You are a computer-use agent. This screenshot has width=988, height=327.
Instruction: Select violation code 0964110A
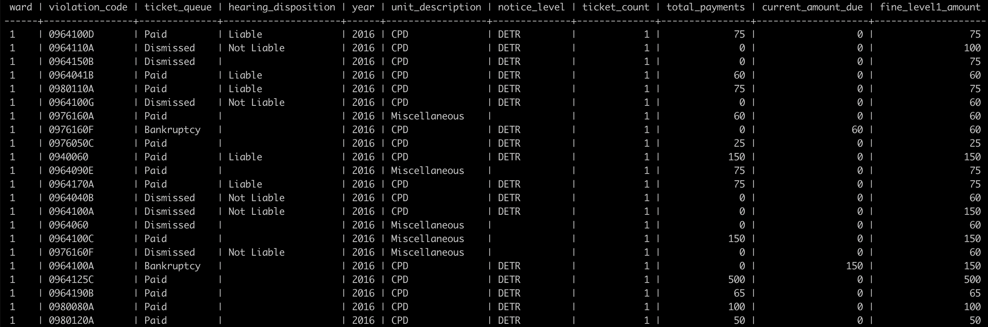click(71, 48)
